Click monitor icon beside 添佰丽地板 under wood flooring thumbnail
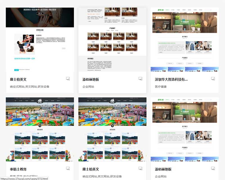This screenshot has height=180, width=225. point(140,79)
